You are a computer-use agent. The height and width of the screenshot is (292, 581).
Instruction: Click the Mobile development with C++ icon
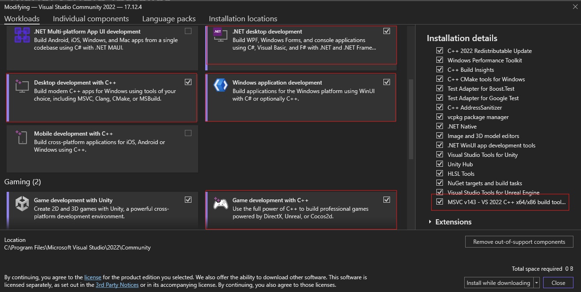(22, 137)
